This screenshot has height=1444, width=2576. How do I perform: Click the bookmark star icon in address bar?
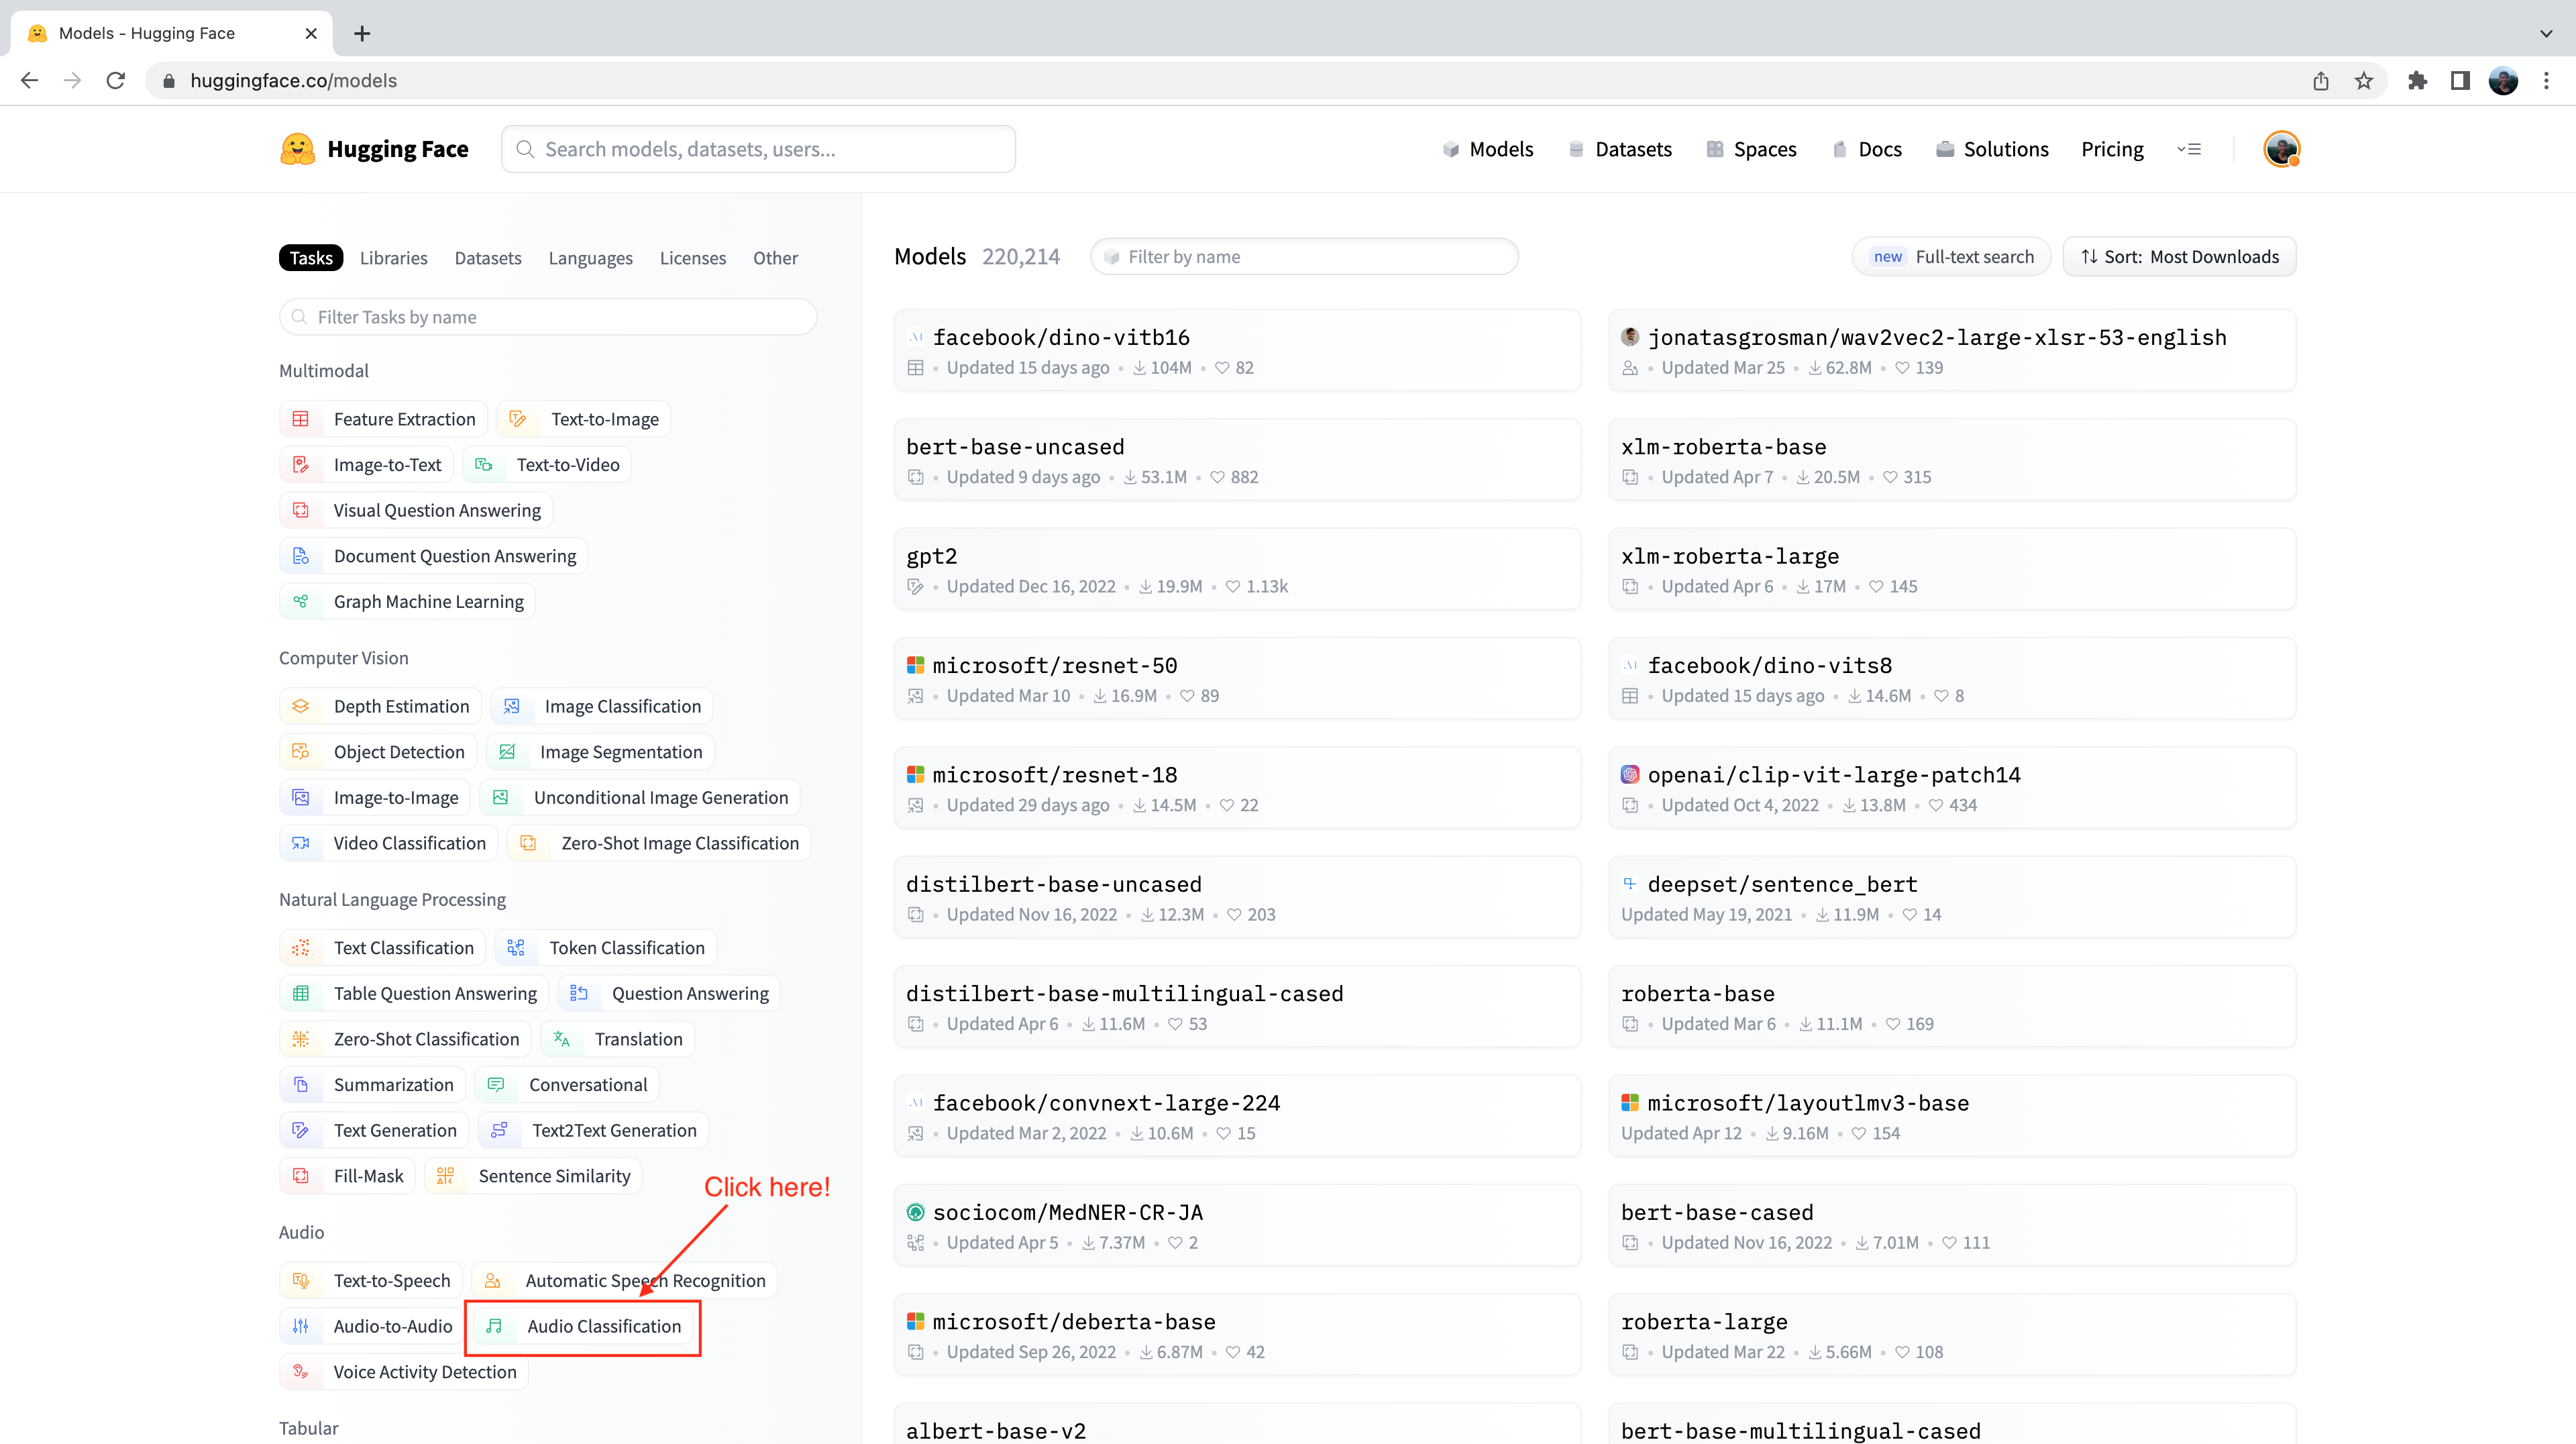pos(2364,81)
